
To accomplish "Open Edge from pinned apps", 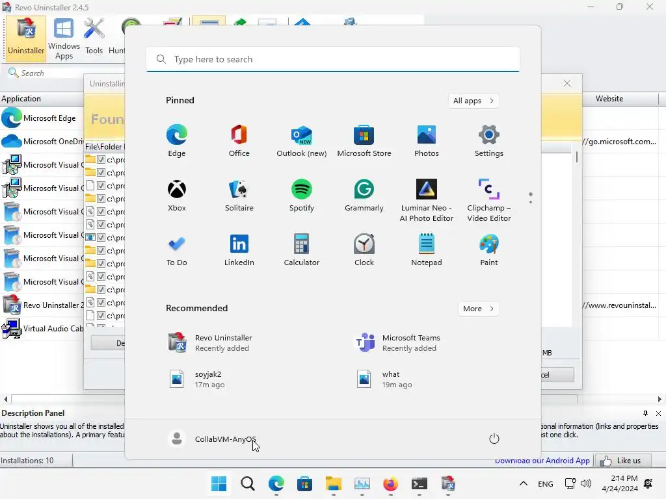I will tap(177, 141).
